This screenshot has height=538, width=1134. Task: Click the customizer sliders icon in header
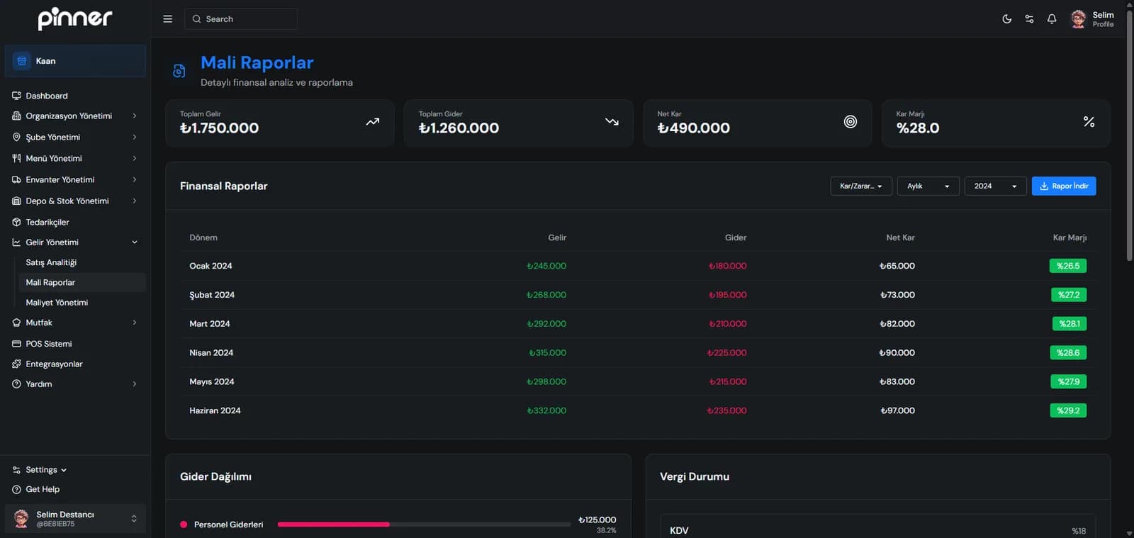pos(1029,19)
